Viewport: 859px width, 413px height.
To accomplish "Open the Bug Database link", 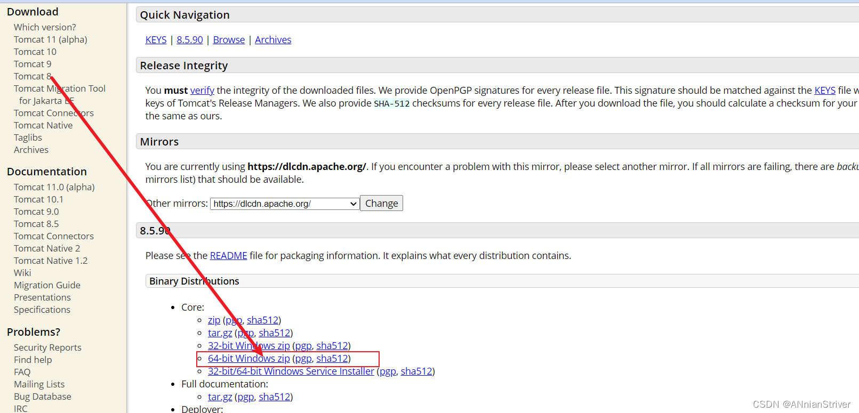I will [x=43, y=396].
